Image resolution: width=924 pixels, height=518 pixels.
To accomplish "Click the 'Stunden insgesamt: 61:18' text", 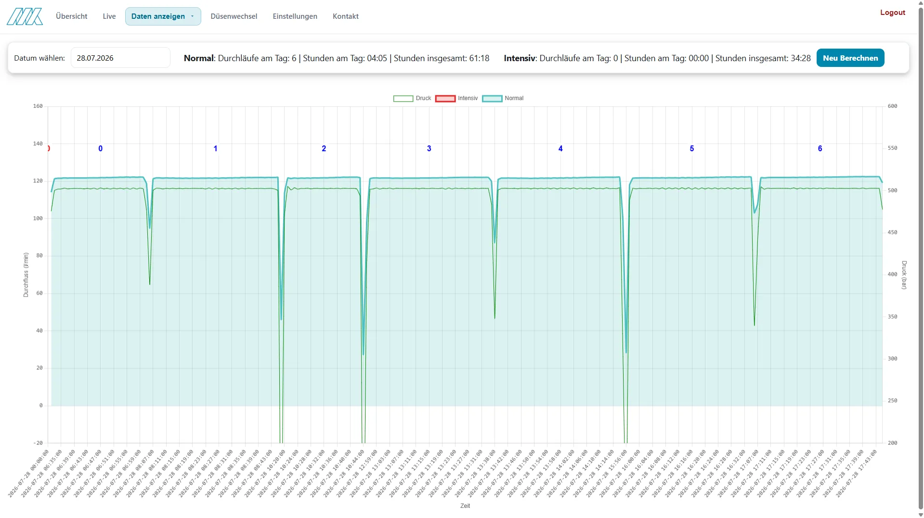I will [x=441, y=58].
